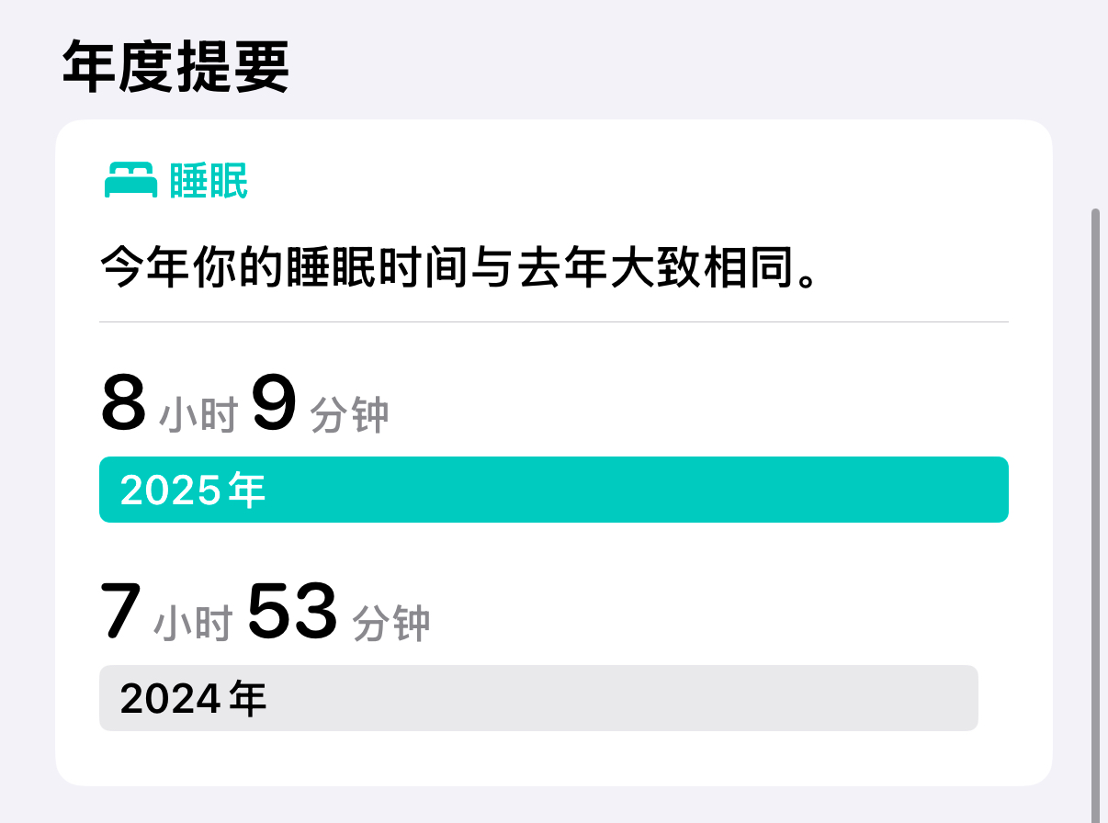Click the gray 2024年 sleep bar
The image size is (1108, 823).
538,698
